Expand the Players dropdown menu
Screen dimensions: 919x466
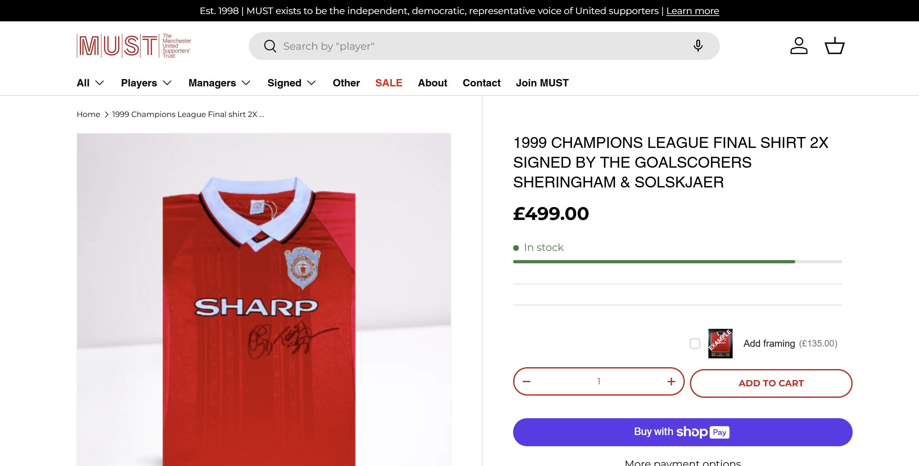tap(146, 83)
